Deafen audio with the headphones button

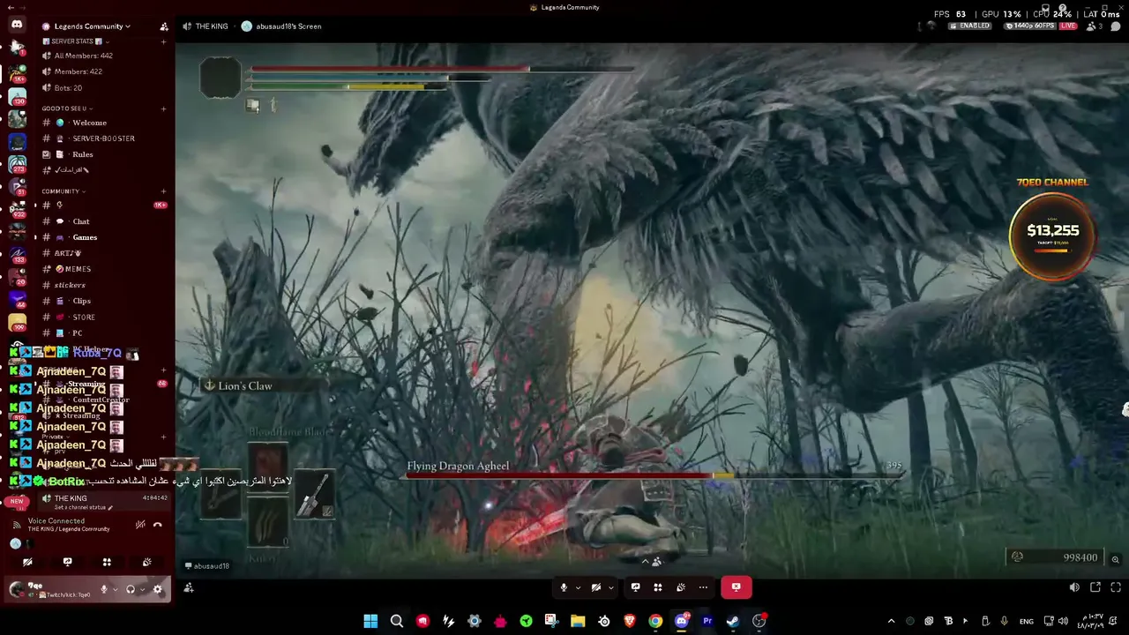[131, 590]
